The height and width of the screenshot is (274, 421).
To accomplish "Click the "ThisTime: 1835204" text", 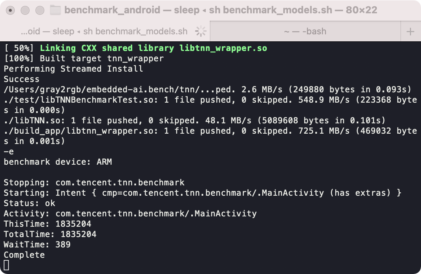I will 48,224.
